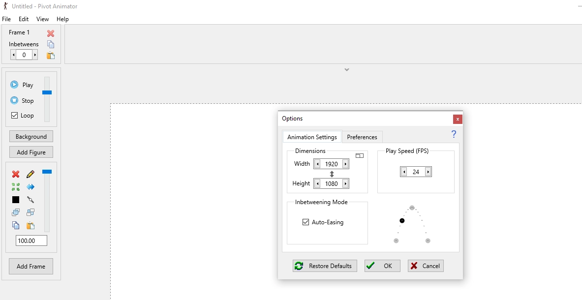Image resolution: width=582 pixels, height=300 pixels.
Task: Uncheck the Auto-Easing checkbox
Action: click(x=306, y=222)
